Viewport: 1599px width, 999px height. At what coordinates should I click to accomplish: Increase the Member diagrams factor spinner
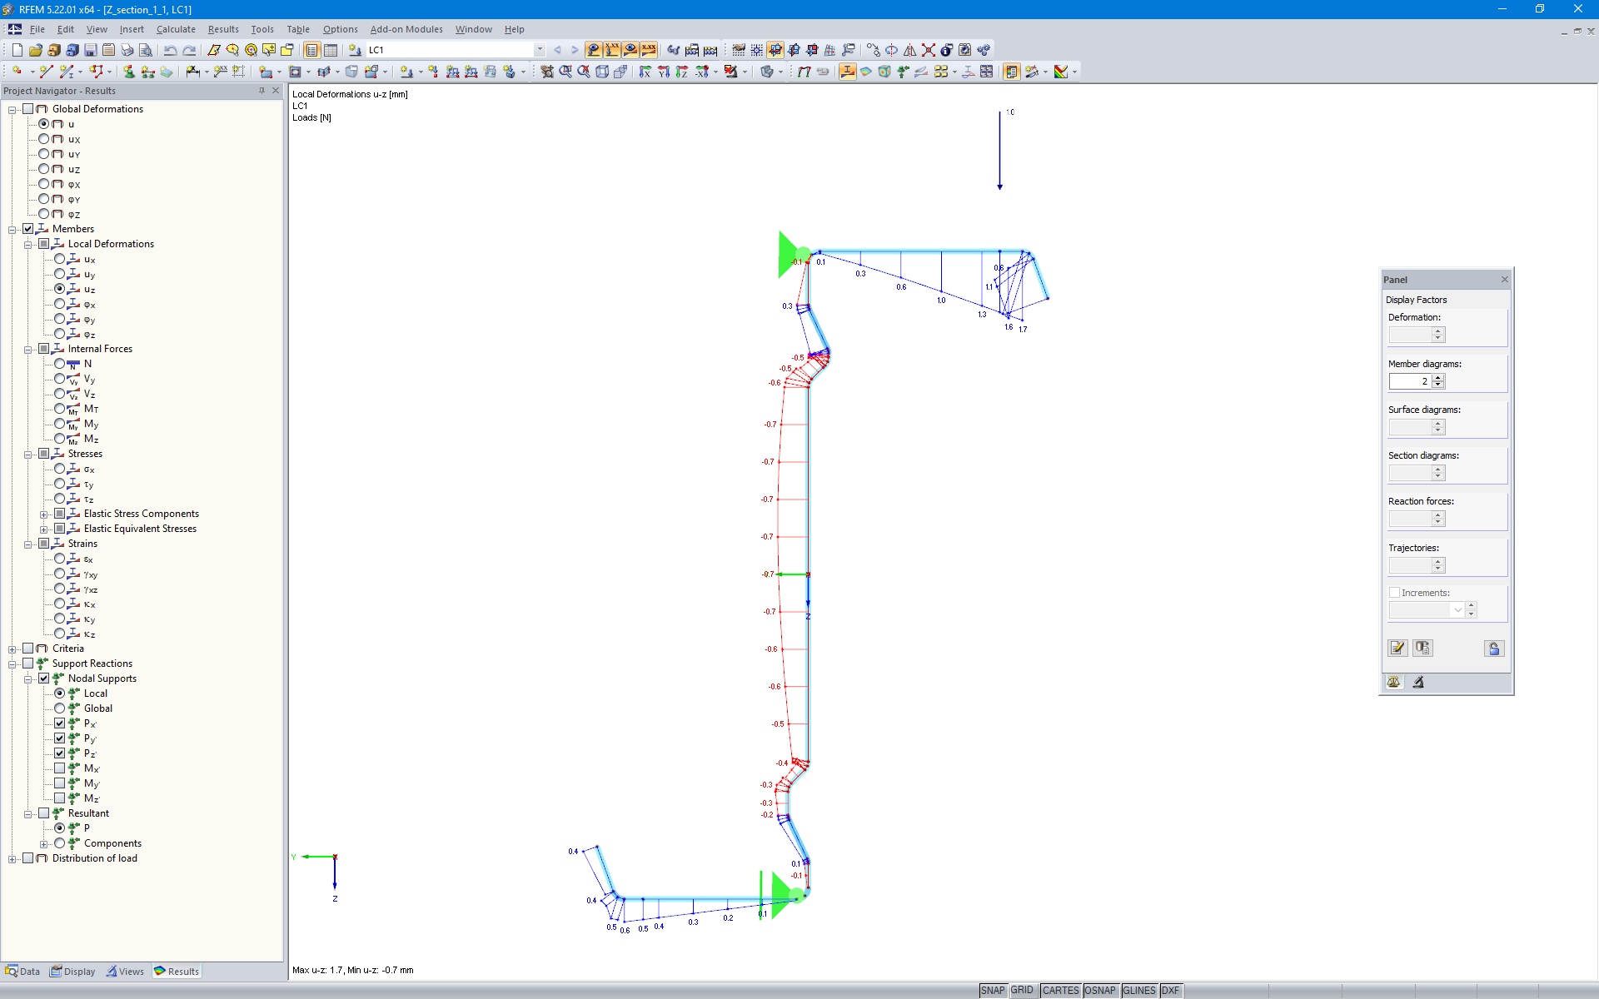point(1438,377)
